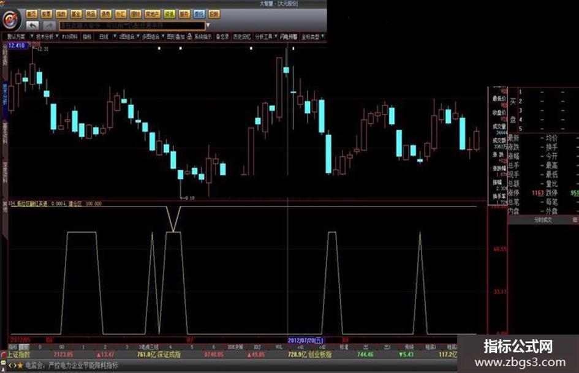Click the 涨停 price value 1163
This screenshot has height=373, width=579.
pyautogui.click(x=538, y=193)
